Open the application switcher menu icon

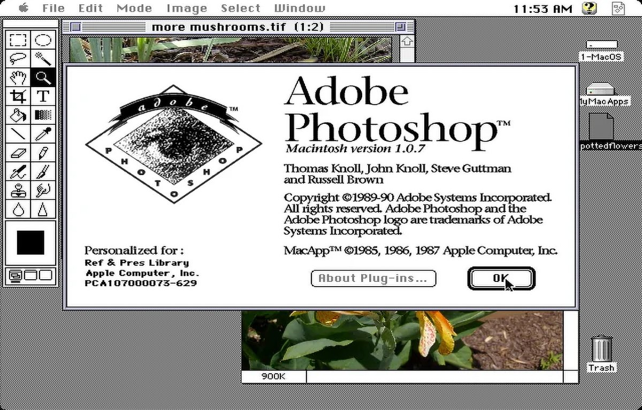pos(619,8)
